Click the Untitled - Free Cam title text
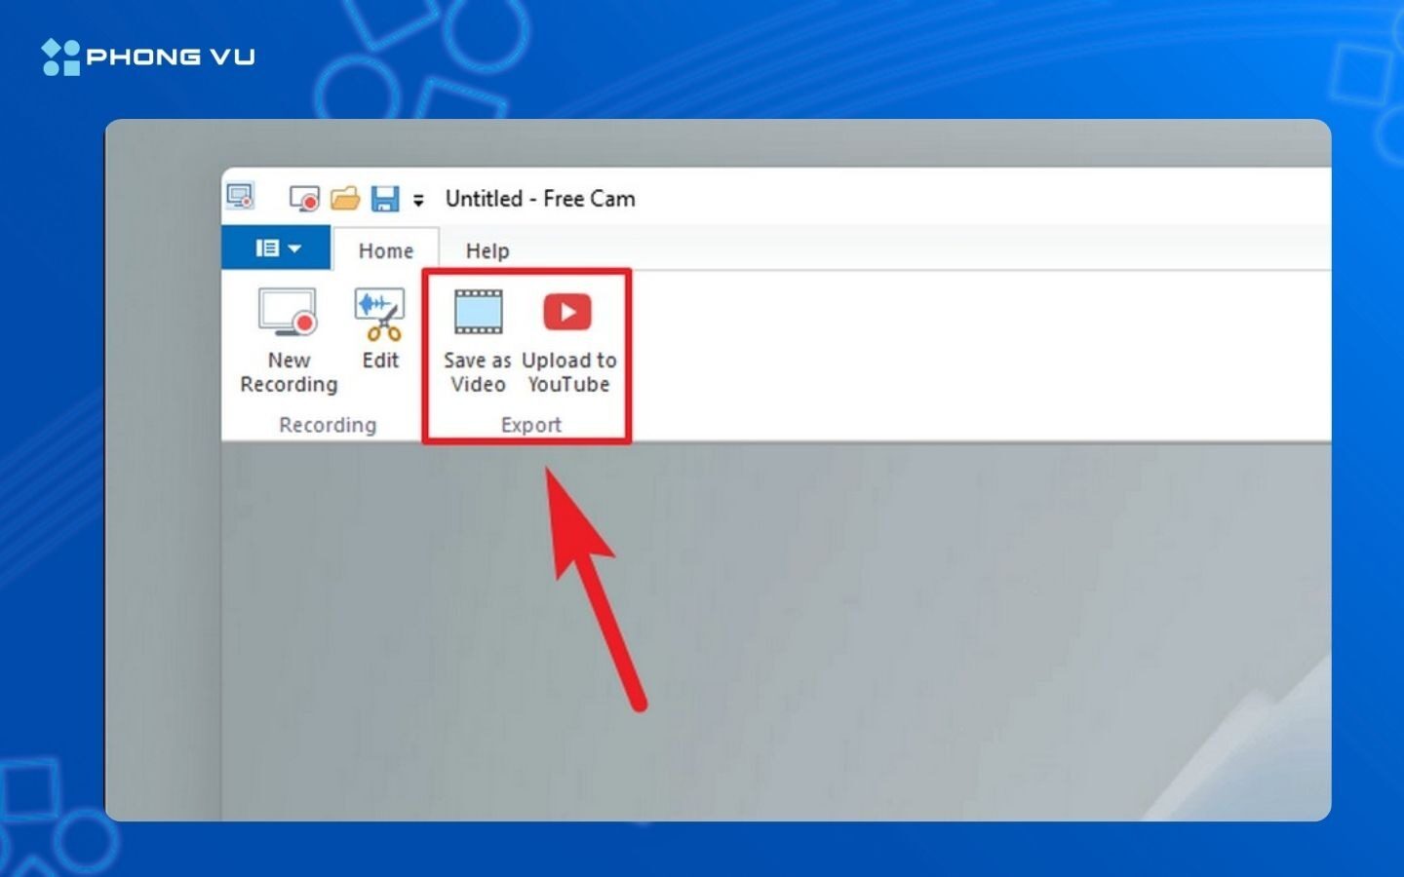The width and height of the screenshot is (1404, 877). [x=540, y=199]
